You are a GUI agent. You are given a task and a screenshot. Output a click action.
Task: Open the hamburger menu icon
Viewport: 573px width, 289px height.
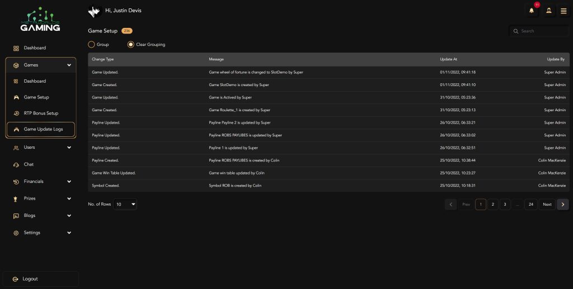563,11
